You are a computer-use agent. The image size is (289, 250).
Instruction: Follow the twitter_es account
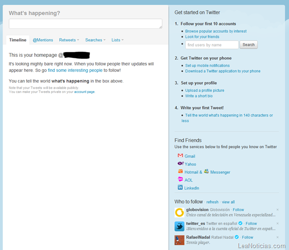coord(251,224)
